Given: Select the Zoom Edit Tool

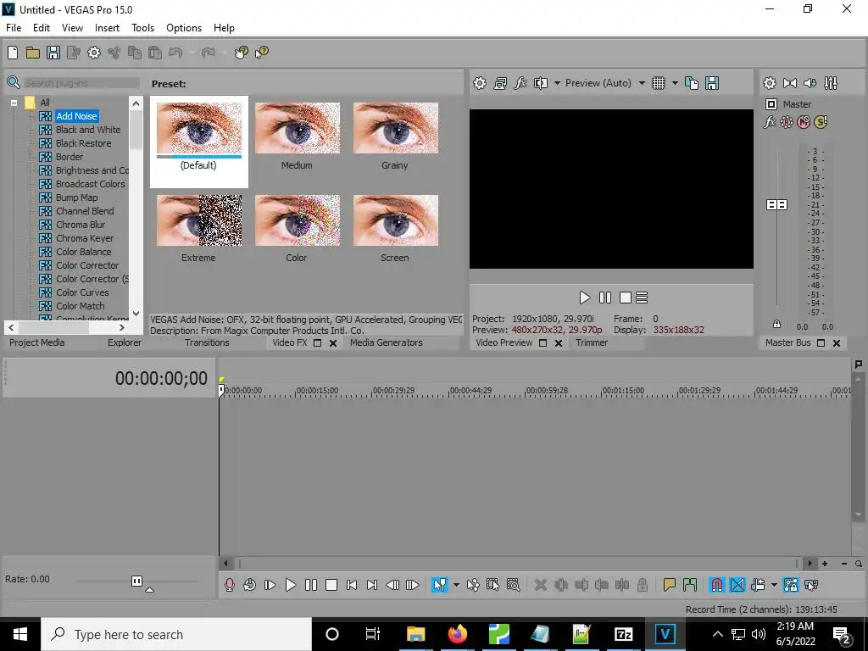Looking at the screenshot, I should (x=513, y=585).
